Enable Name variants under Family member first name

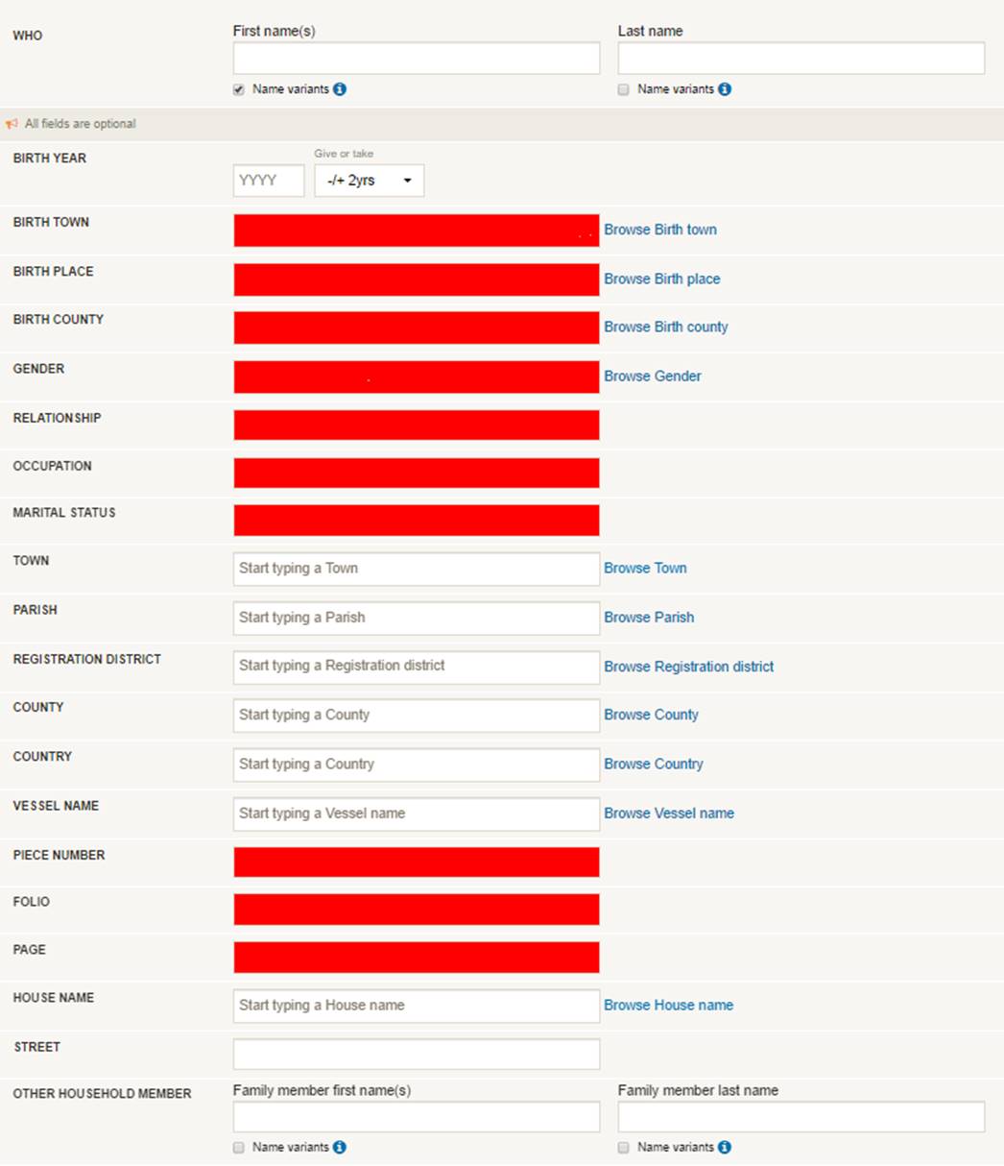[239, 1147]
